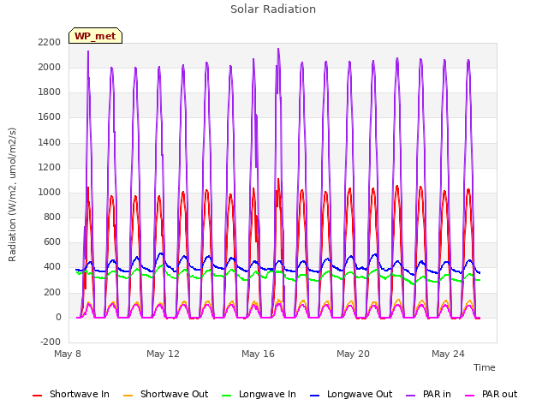Screen dimensions: 548x411
Task: Click the 2200 y-axis tick label
Action: coord(50,42)
